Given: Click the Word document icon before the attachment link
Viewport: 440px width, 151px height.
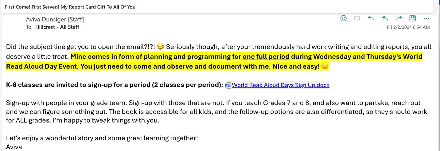Looking at the screenshot, I should 228,85.
